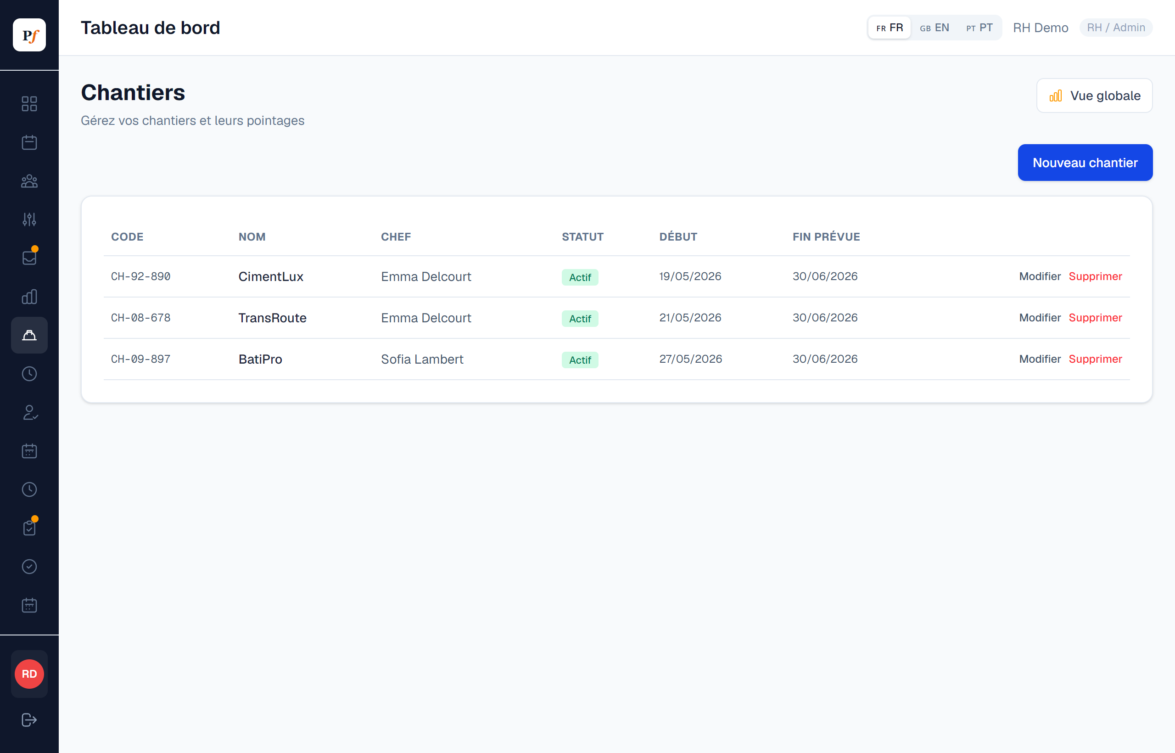Open the bar chart reports icon in sidebar

pyautogui.click(x=29, y=296)
